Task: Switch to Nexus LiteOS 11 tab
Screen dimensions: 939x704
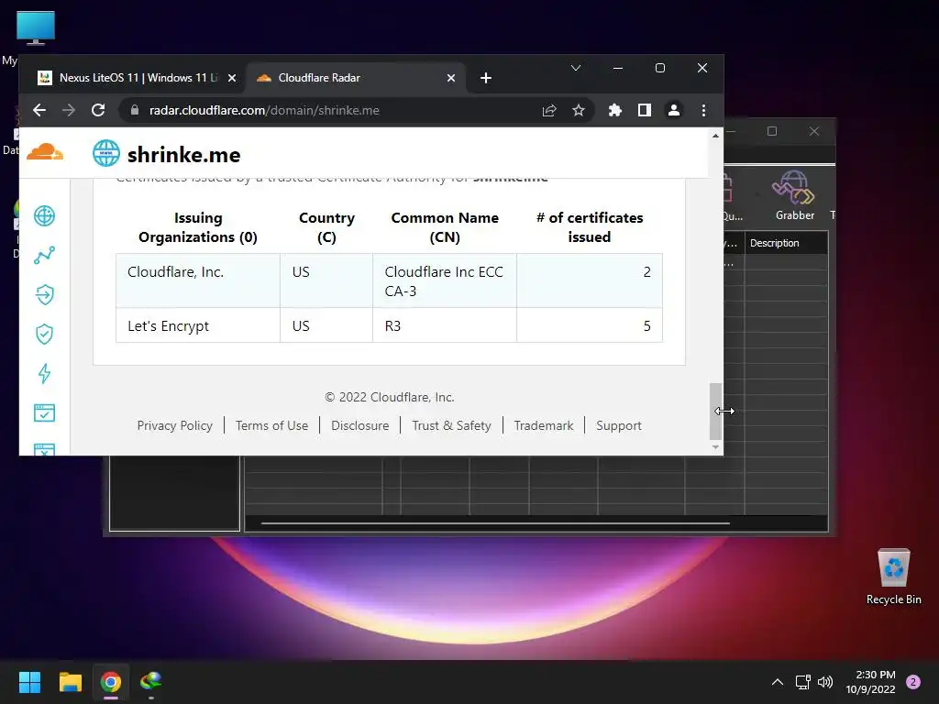Action: click(132, 78)
